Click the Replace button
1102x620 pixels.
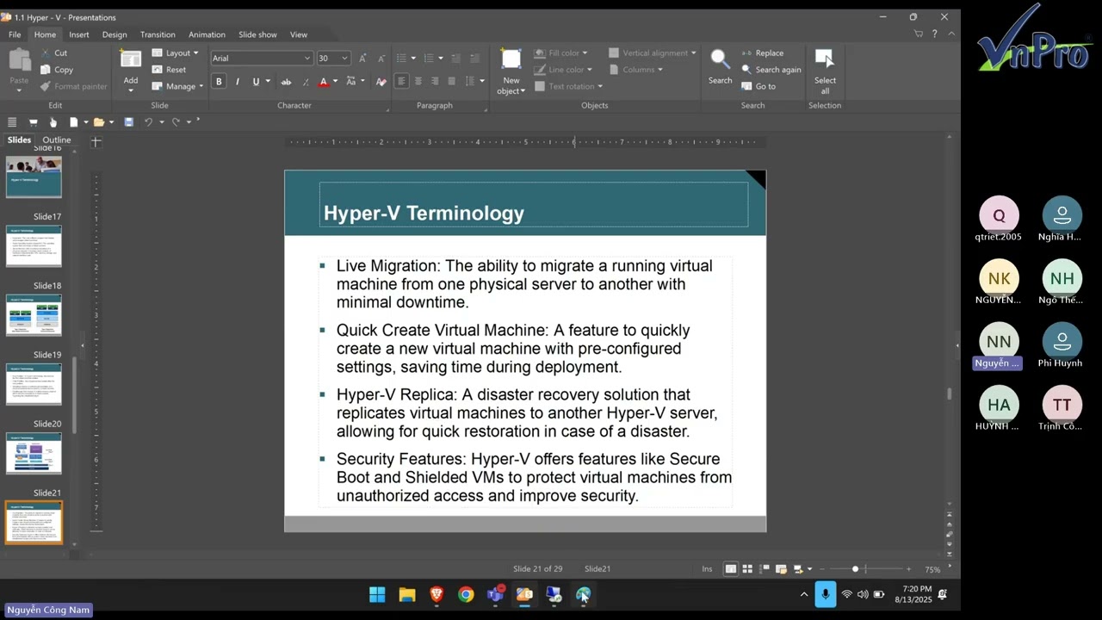[762, 53]
